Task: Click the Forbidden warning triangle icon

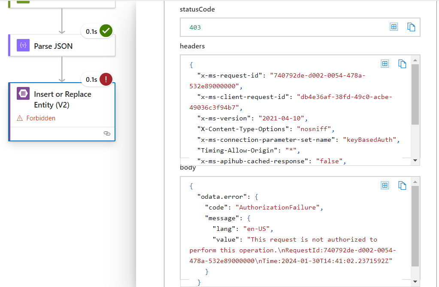Action: click(19, 118)
